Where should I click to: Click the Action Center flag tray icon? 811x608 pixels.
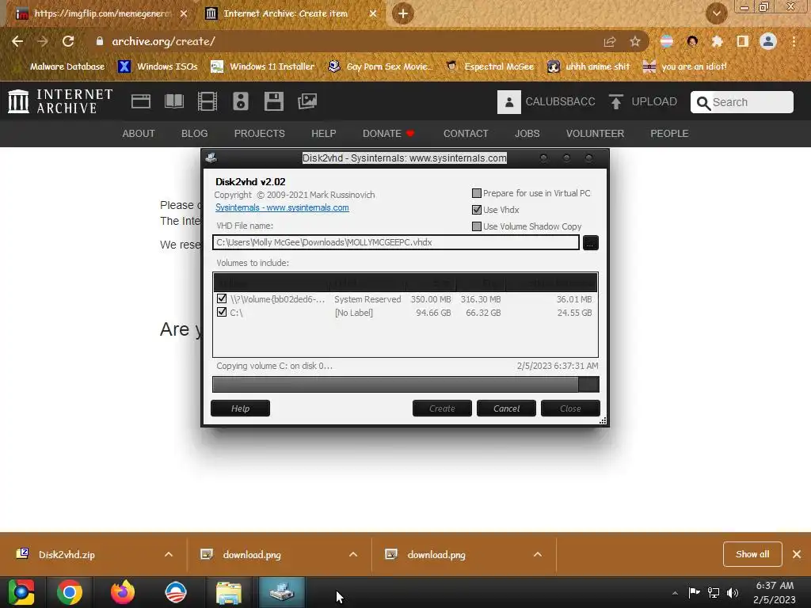694,592
